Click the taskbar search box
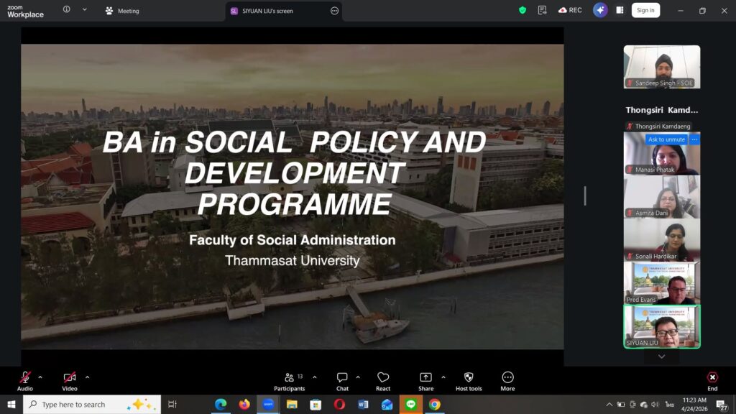The image size is (736, 414). 92,404
